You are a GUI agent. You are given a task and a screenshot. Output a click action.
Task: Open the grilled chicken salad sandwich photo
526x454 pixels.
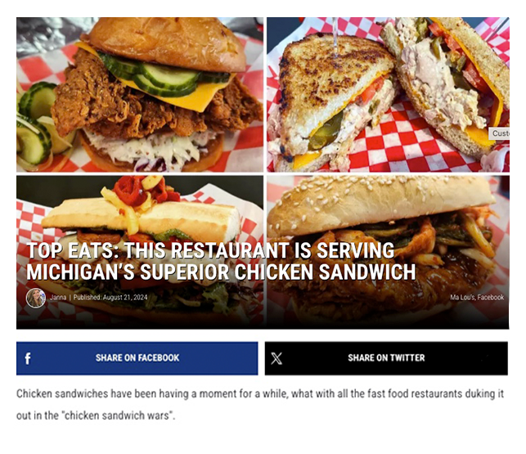(x=388, y=95)
